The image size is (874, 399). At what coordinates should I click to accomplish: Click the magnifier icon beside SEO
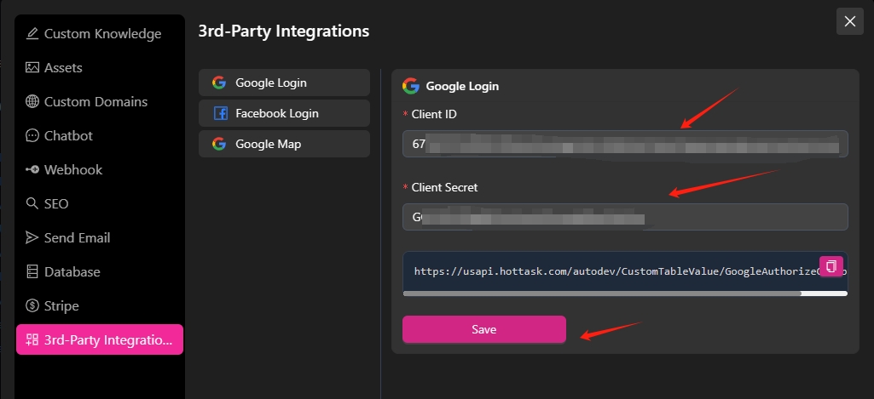[x=32, y=203]
